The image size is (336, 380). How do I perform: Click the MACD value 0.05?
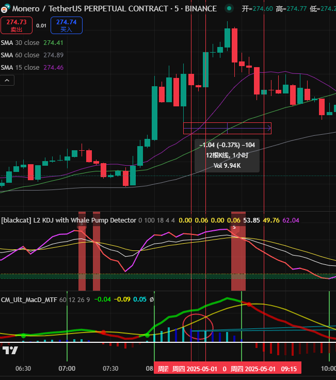tap(140, 299)
